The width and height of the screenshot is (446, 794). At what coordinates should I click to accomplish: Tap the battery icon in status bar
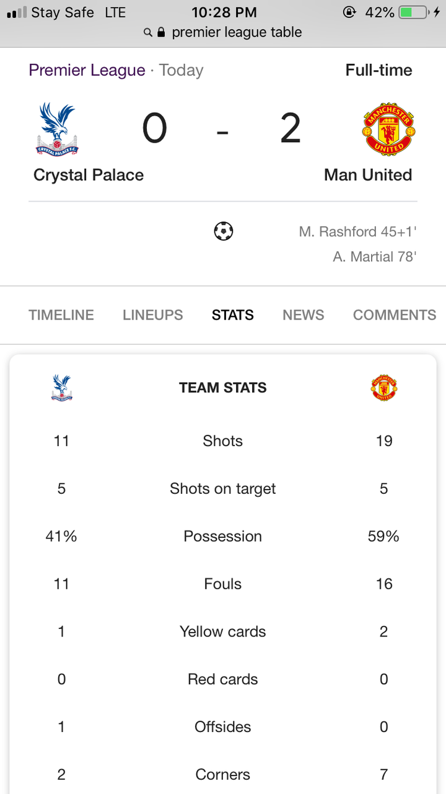click(414, 12)
